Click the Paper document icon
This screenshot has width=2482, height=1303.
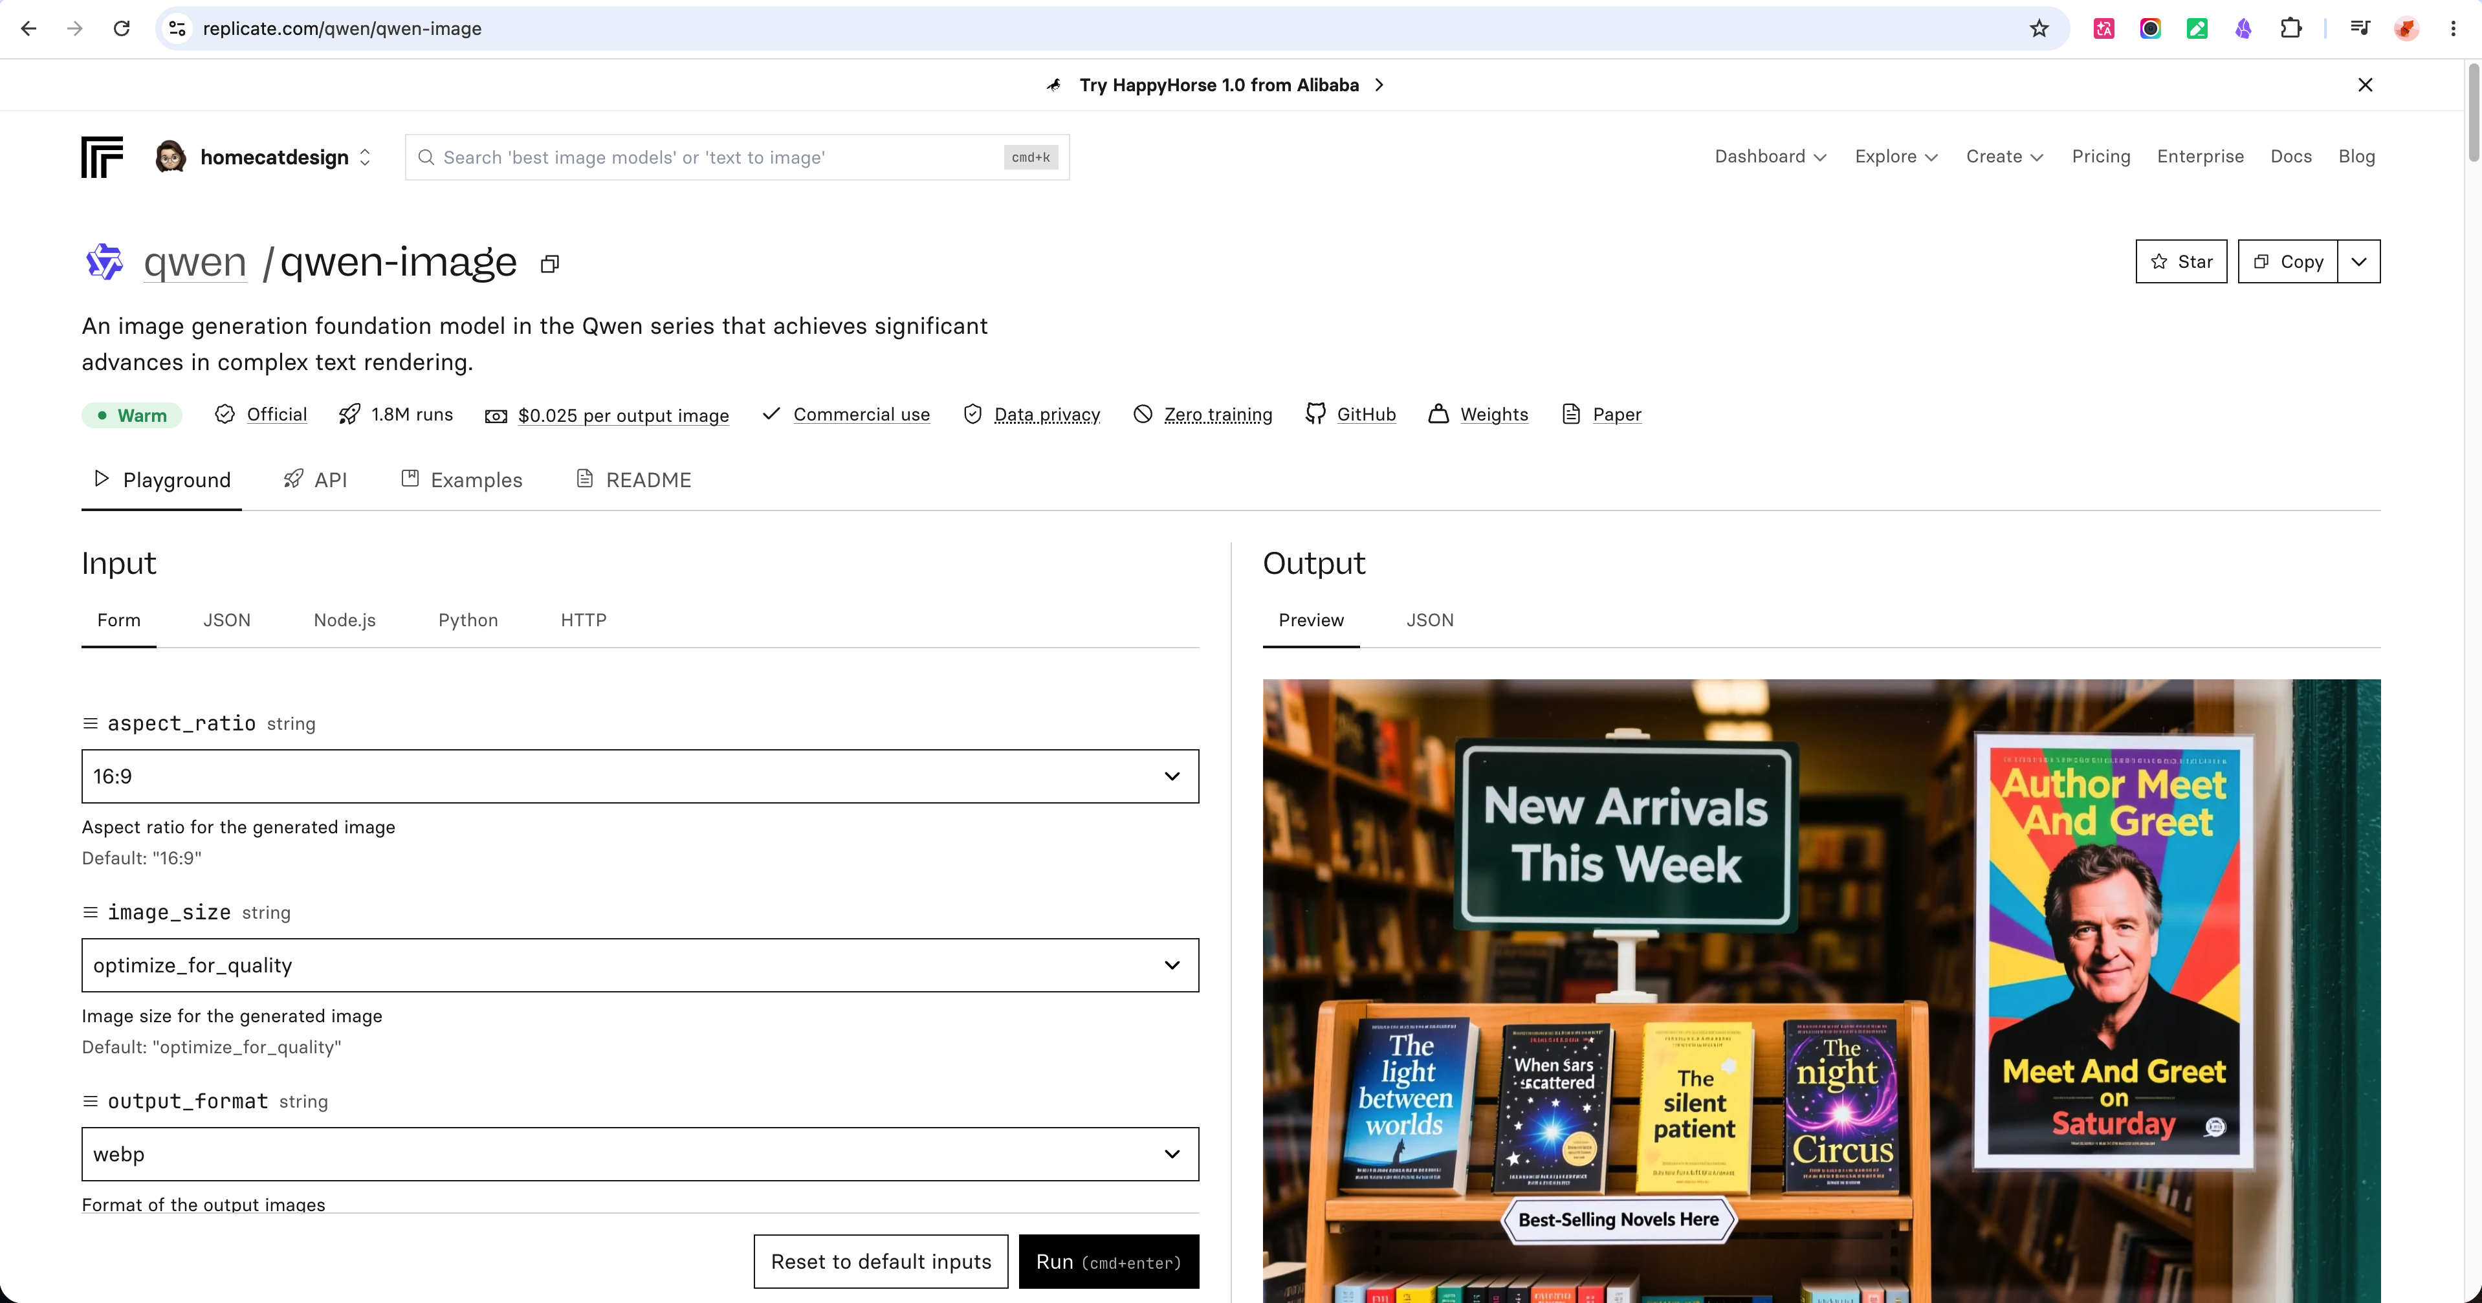(1570, 413)
